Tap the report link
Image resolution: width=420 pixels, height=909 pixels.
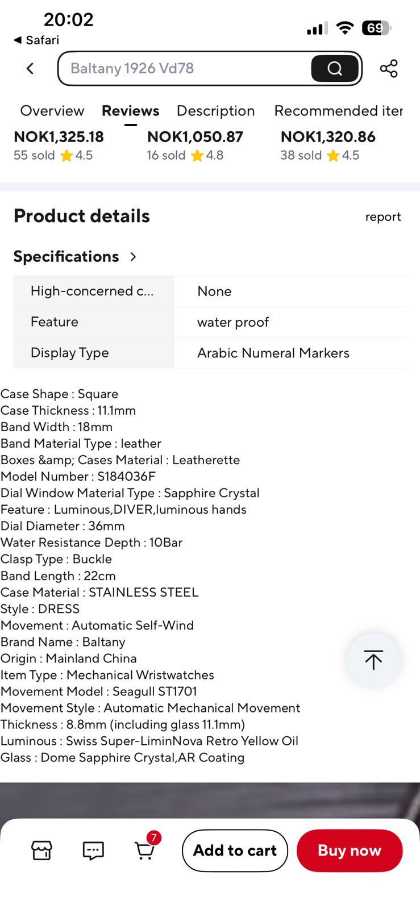pos(383,217)
